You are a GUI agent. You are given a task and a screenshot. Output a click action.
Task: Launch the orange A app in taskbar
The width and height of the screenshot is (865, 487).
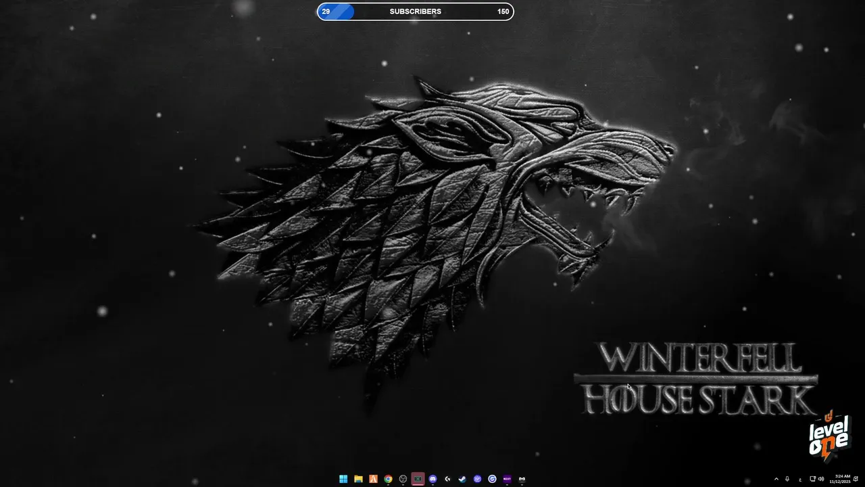pyautogui.click(x=373, y=479)
